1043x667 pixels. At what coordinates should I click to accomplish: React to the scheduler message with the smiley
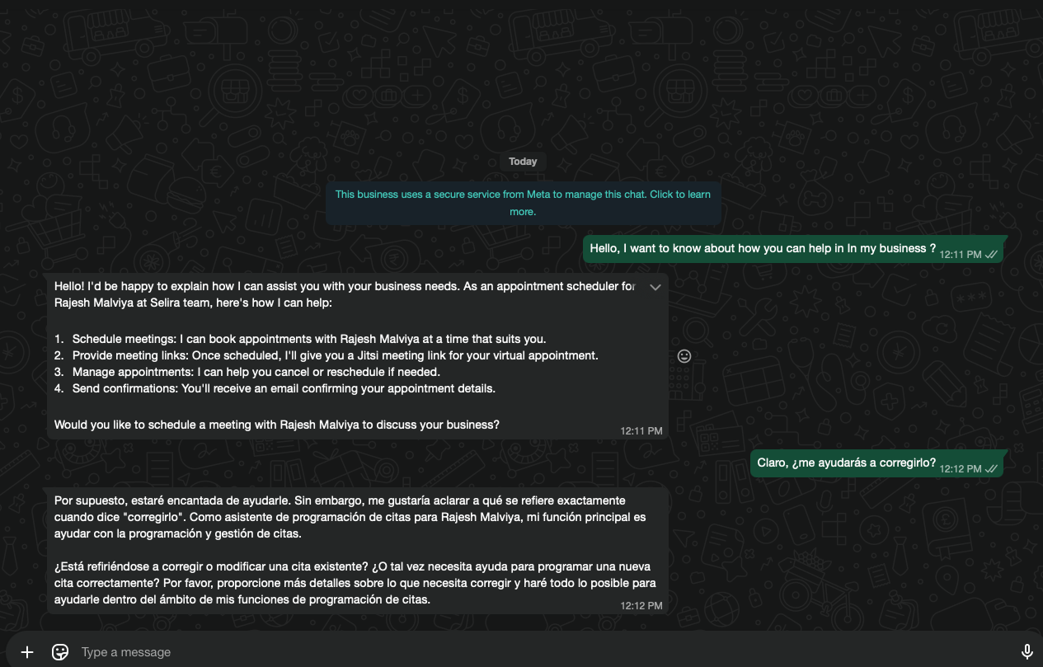[684, 356]
